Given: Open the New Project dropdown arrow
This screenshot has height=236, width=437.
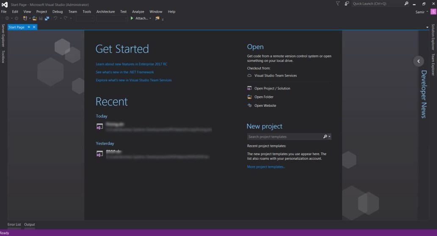Looking at the screenshot, I should [30, 18].
